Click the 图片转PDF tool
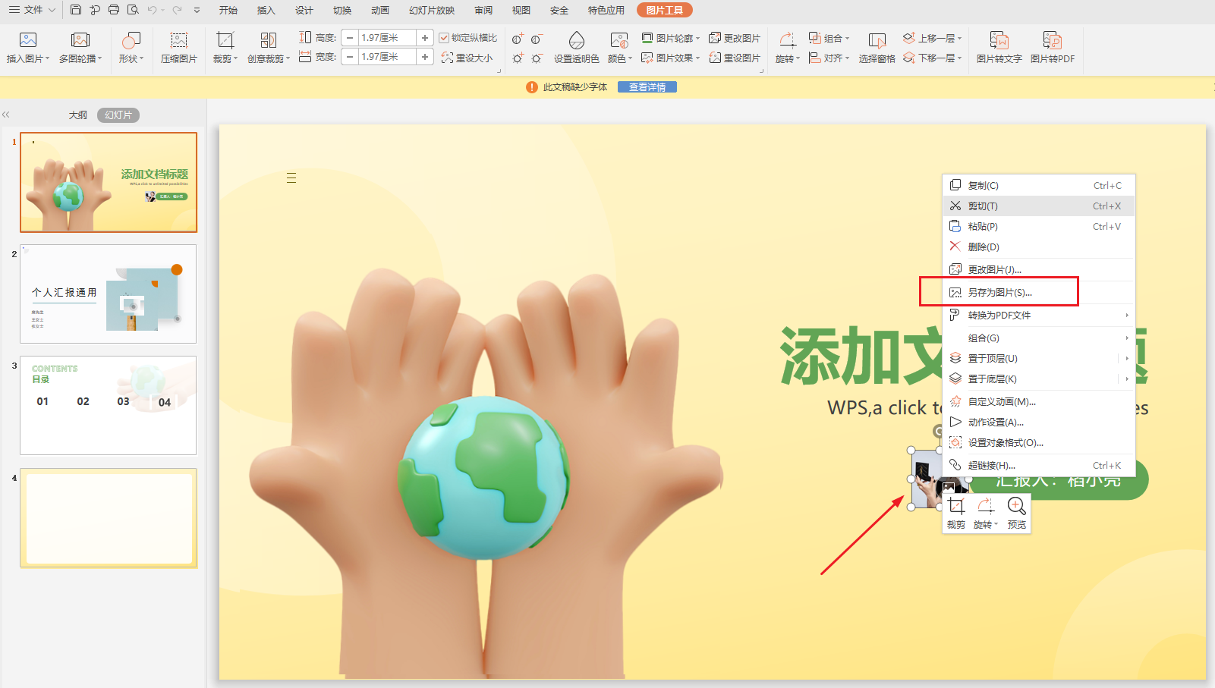 1053,47
